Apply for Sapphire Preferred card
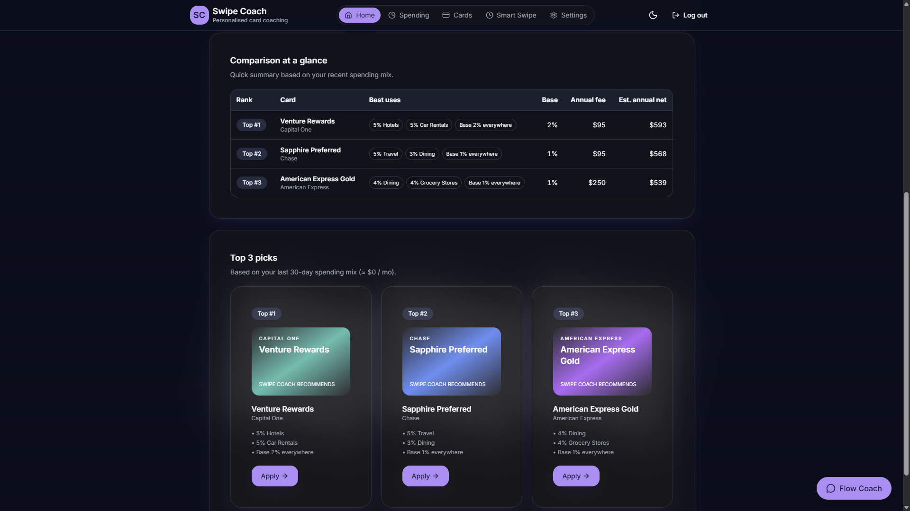The width and height of the screenshot is (910, 511). tap(425, 476)
